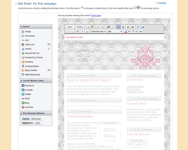Click the amazon.com ASIN button

point(31,123)
